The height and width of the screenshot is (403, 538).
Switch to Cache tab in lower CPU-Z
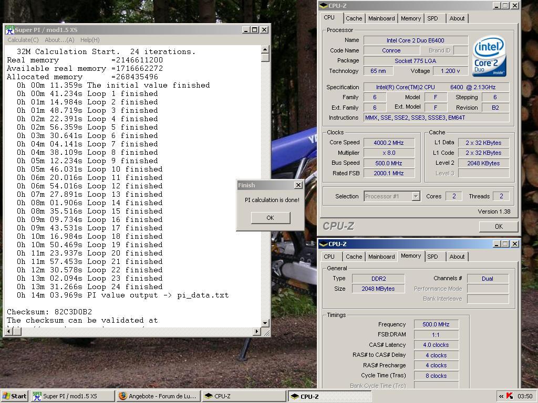tap(354, 257)
